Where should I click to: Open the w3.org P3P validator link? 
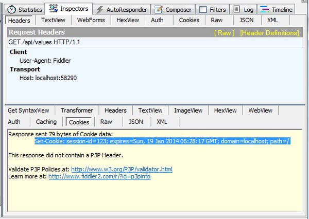pos(122,169)
